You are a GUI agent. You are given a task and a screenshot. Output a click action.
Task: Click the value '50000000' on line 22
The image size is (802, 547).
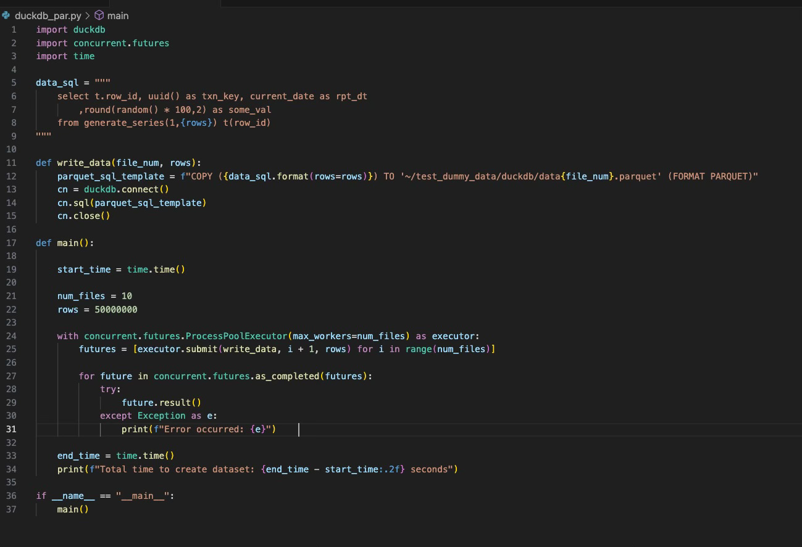(x=116, y=310)
